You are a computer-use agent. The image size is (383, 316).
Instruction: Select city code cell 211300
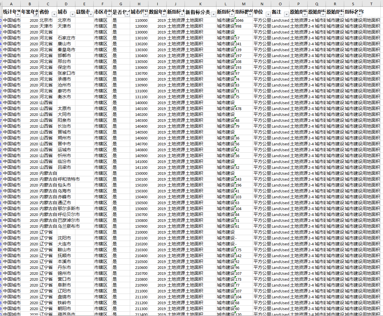(x=139, y=309)
